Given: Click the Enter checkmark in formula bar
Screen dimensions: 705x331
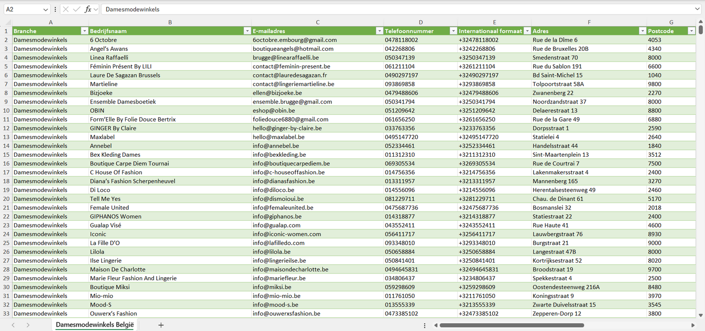Looking at the screenshot, I should click(77, 9).
